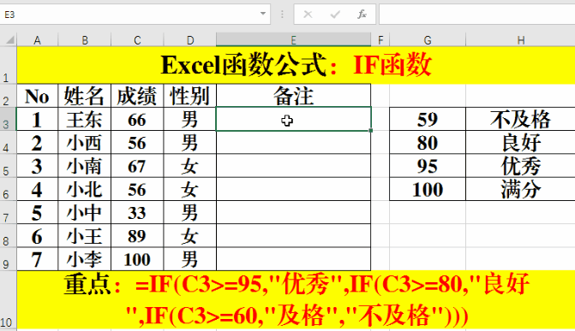575x331 pixels.
Task: Click the name cell '小中'
Action: coord(84,212)
